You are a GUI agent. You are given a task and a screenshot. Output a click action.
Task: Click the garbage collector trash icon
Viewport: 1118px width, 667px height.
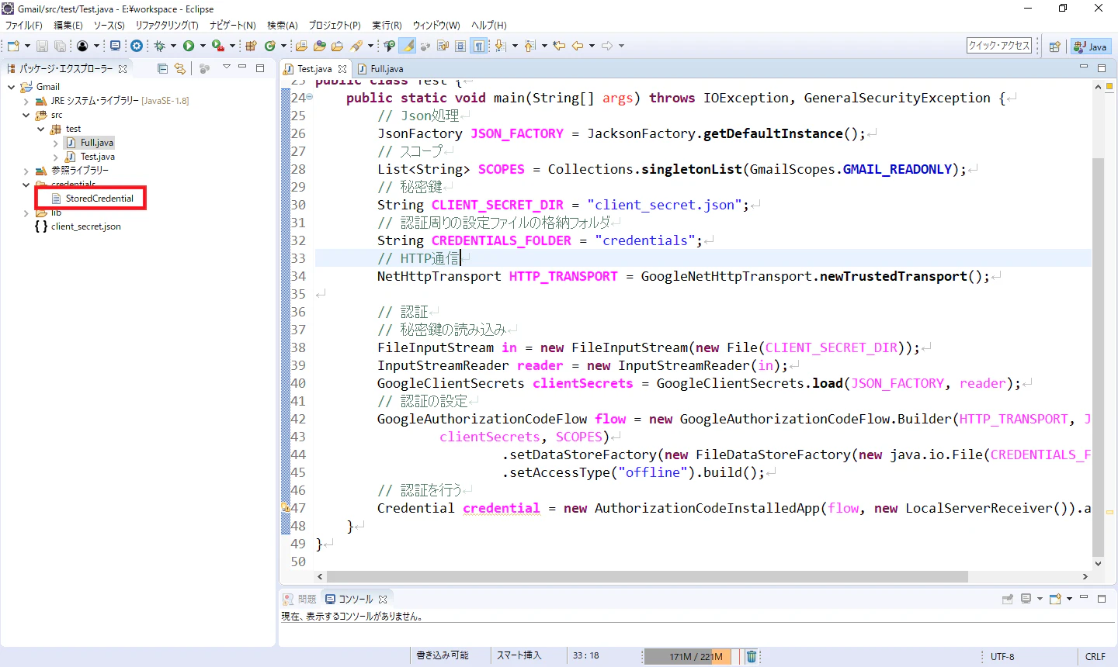752,656
